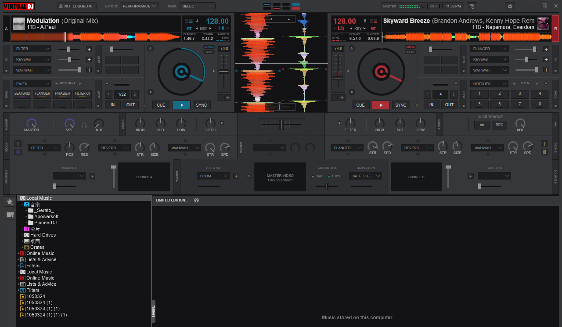Click the MASTER VIDEO preview to activate
This screenshot has width=562, height=327.
[280, 177]
